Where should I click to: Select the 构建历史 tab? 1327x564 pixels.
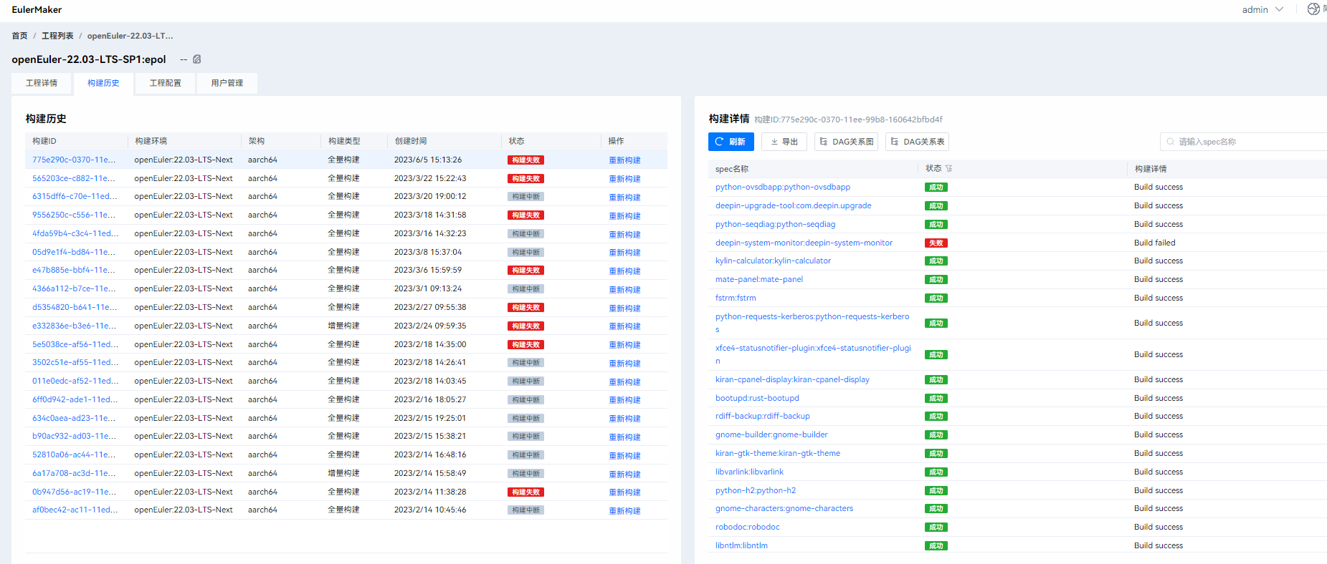click(103, 83)
